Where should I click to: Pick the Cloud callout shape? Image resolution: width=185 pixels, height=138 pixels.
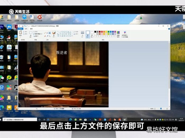[x=70, y=36]
